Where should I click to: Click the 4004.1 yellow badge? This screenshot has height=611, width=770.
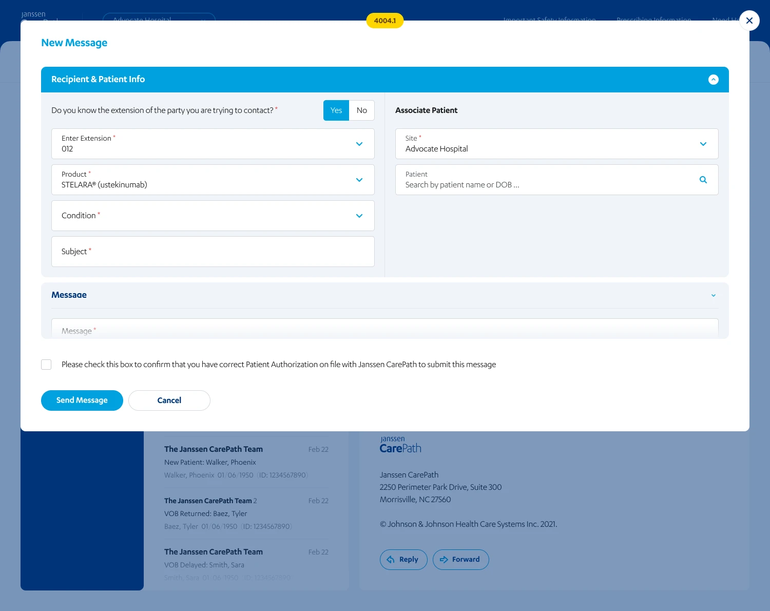pyautogui.click(x=385, y=21)
